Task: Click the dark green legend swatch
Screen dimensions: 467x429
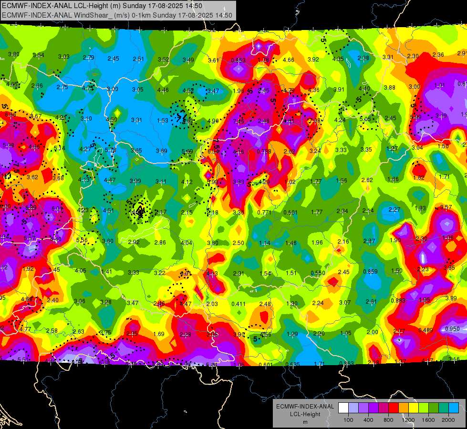Action: [x=434, y=408]
